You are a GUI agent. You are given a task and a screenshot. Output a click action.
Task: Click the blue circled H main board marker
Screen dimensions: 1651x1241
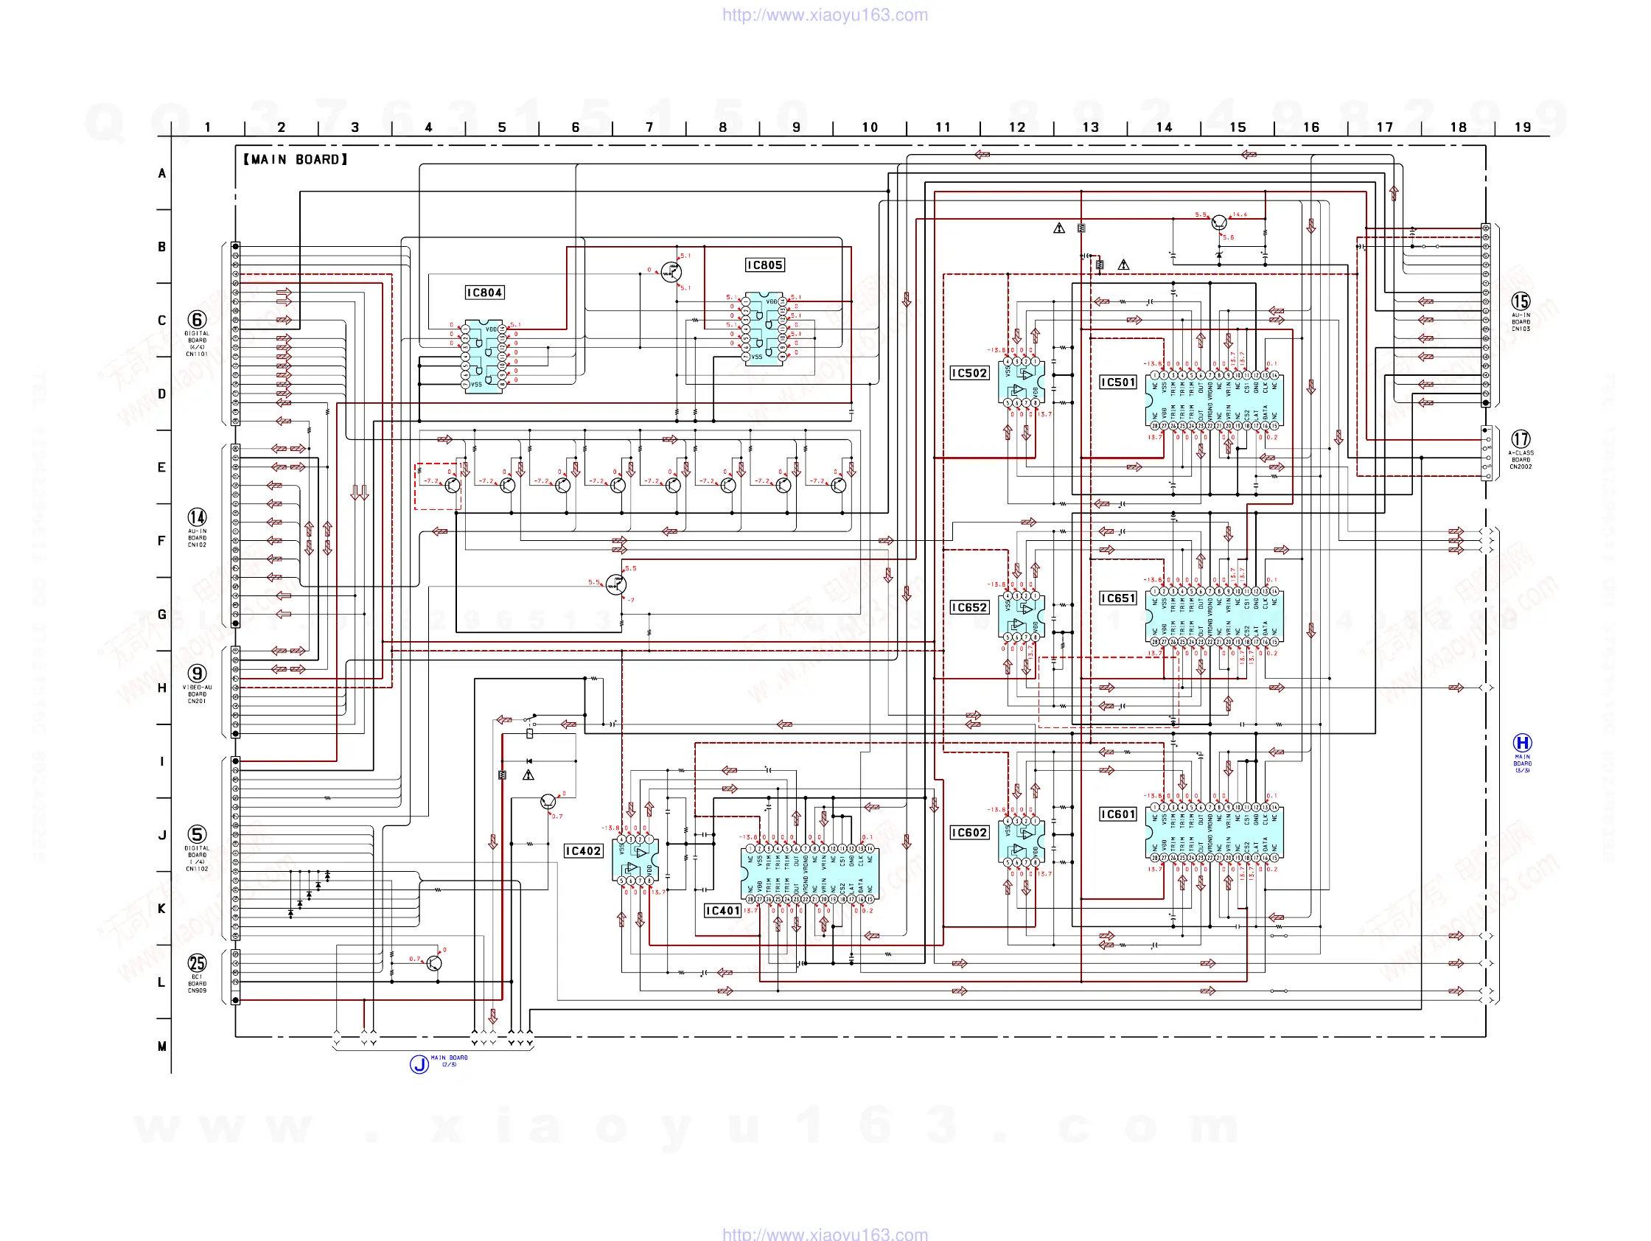tap(1522, 743)
